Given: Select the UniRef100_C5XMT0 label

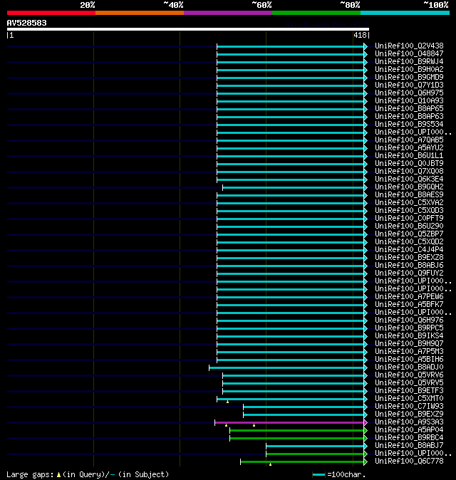Looking at the screenshot, I should pos(409,399).
